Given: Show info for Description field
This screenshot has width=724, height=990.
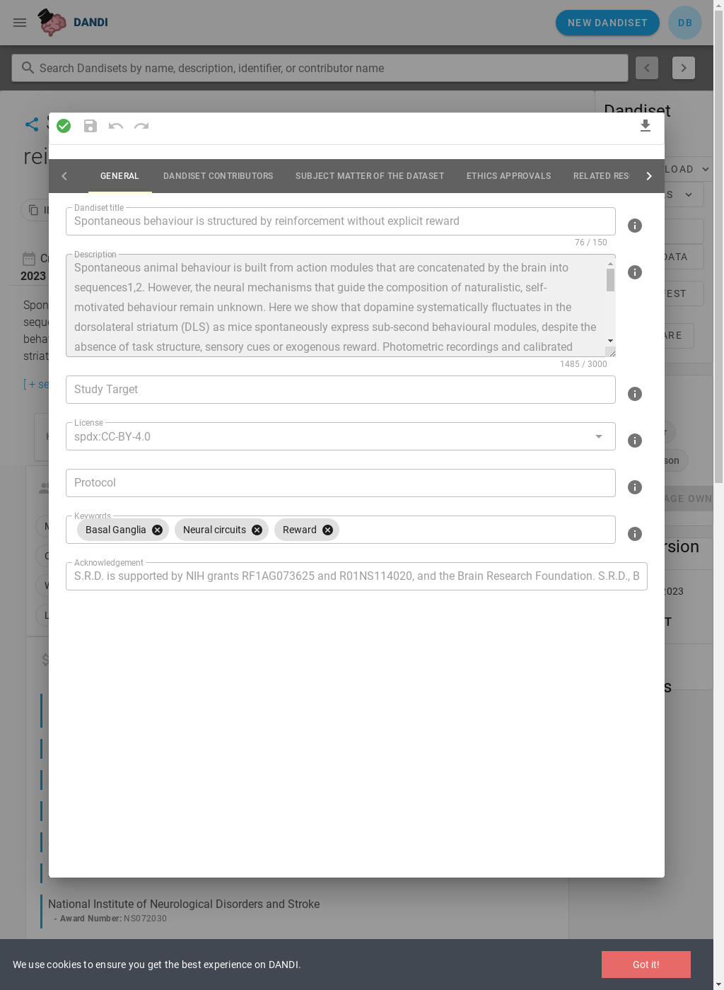Looking at the screenshot, I should coord(635,272).
